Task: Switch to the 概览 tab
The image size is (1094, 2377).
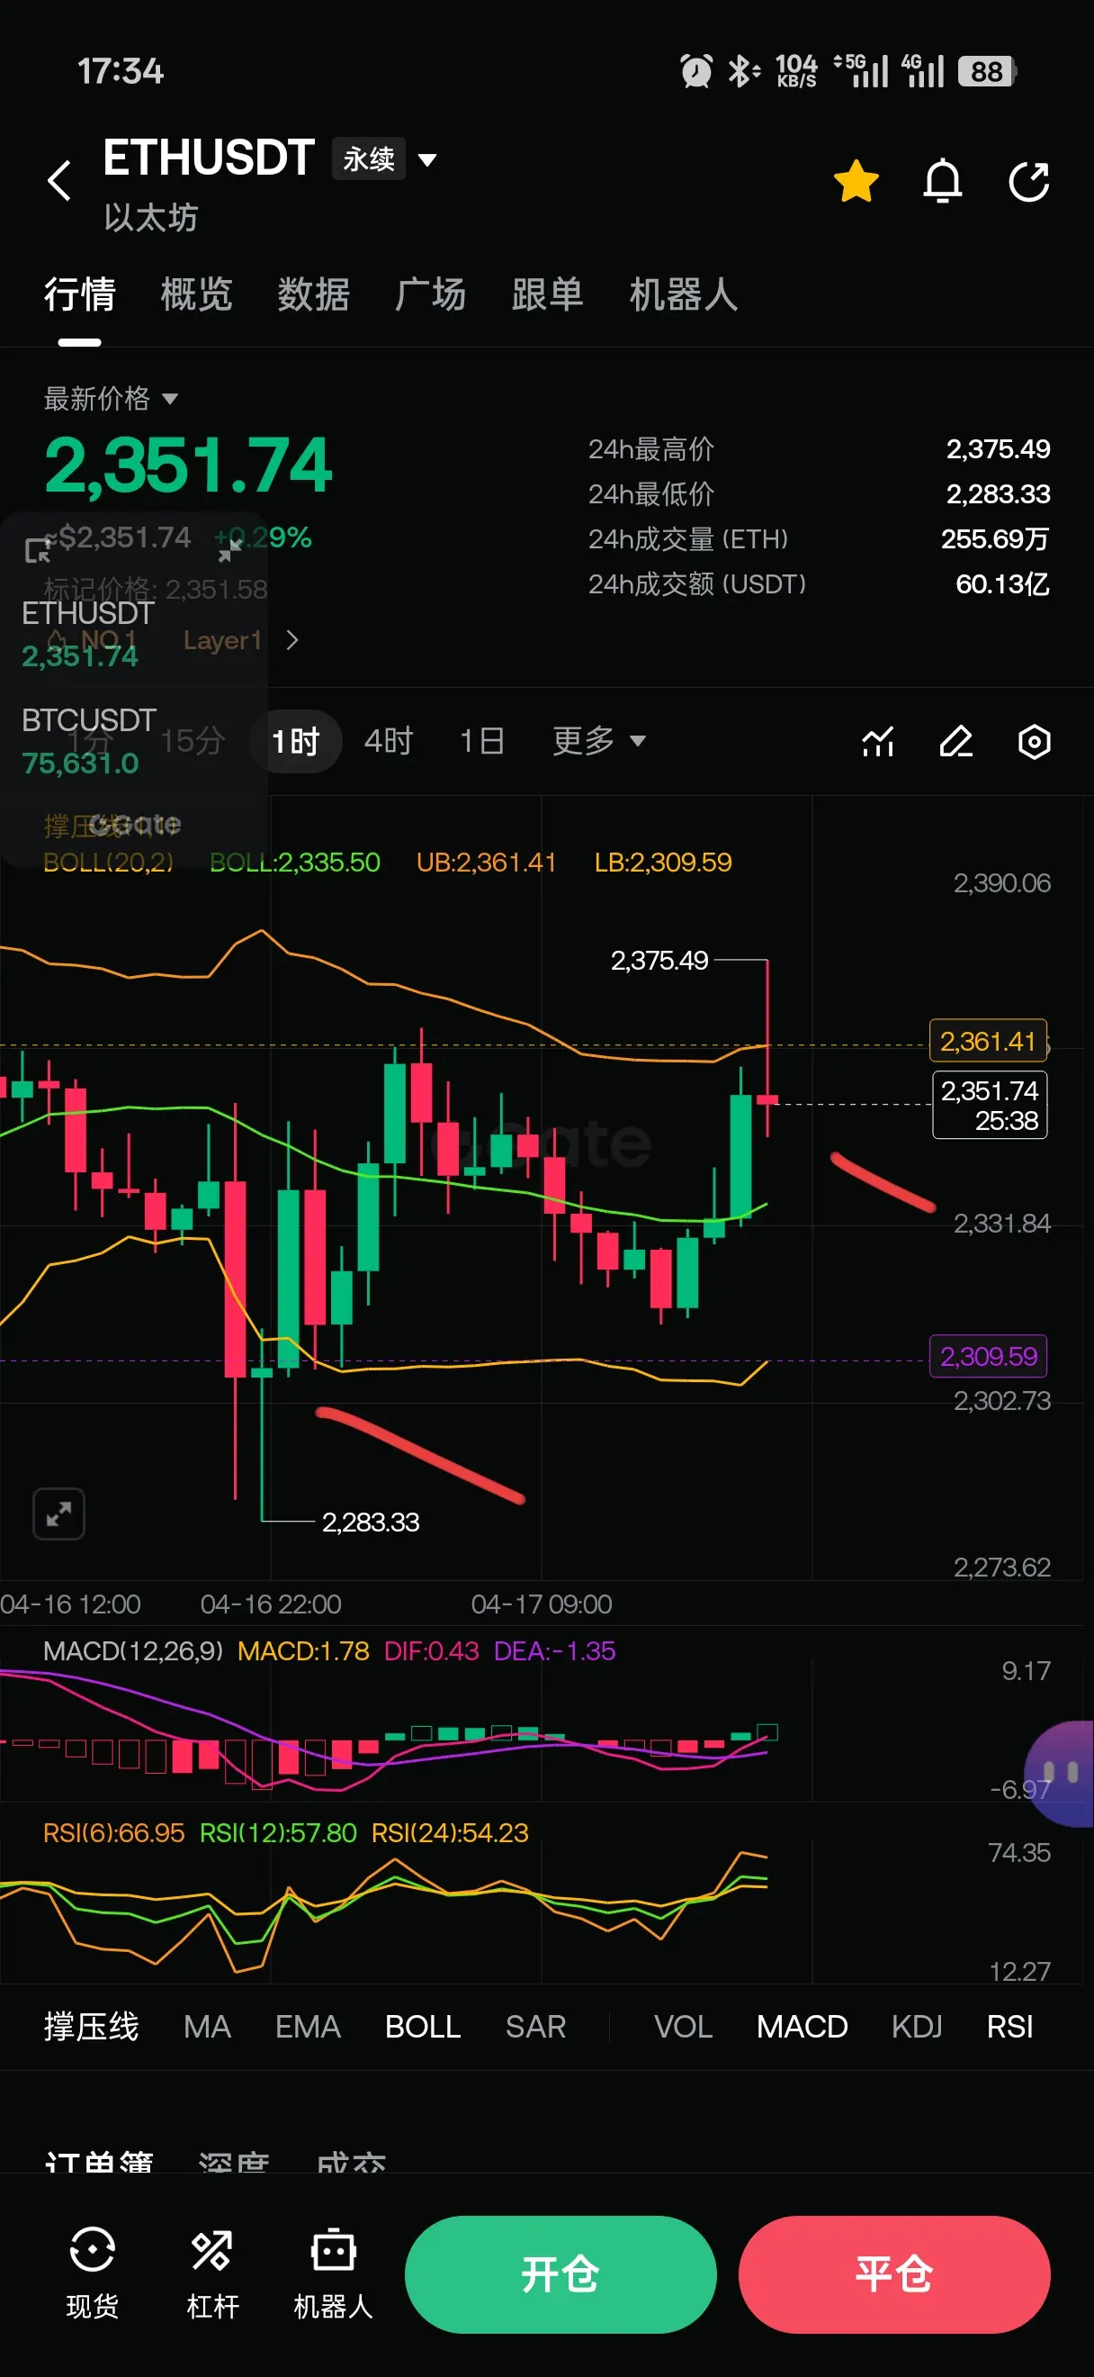Action: [x=196, y=294]
